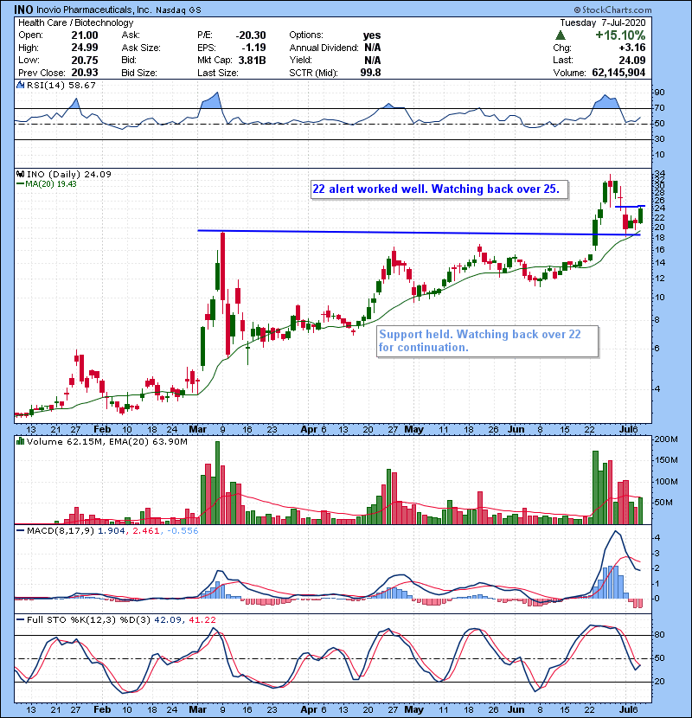Click the MACD histogram value -0.556
This screenshot has height=718, width=692.
[x=183, y=531]
